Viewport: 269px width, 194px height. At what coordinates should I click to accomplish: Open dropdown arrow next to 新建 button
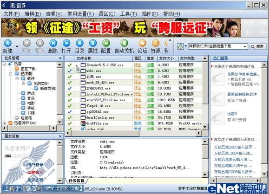click(17, 46)
